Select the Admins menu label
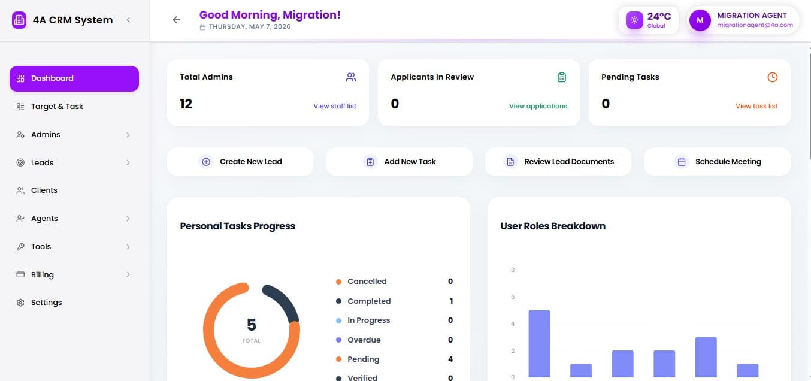Screen dimensions: 811x381 46,135
